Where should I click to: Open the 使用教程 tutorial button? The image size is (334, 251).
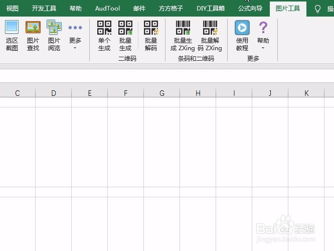[x=242, y=36]
